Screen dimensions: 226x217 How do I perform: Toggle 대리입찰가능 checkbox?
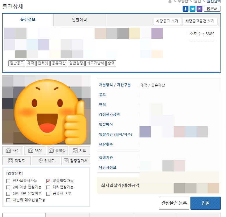coord(48,187)
